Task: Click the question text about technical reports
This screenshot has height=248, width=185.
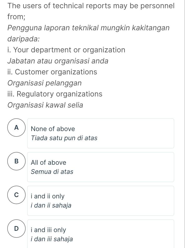Action: tap(91, 6)
